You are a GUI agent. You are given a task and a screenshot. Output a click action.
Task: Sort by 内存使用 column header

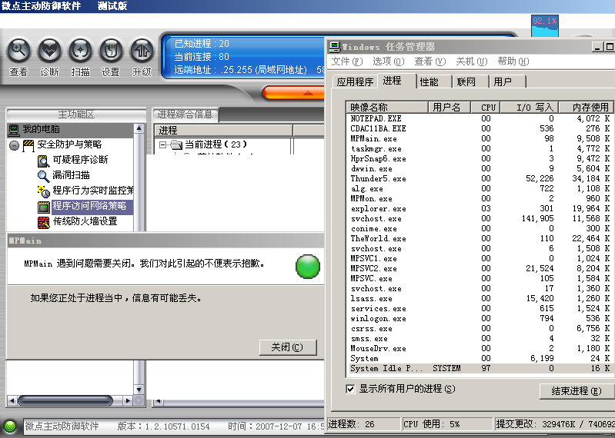[x=587, y=108]
